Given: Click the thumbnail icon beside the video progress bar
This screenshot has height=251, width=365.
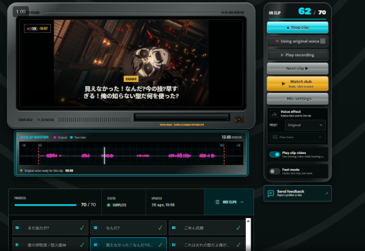Looking at the screenshot, I should (x=239, y=120).
